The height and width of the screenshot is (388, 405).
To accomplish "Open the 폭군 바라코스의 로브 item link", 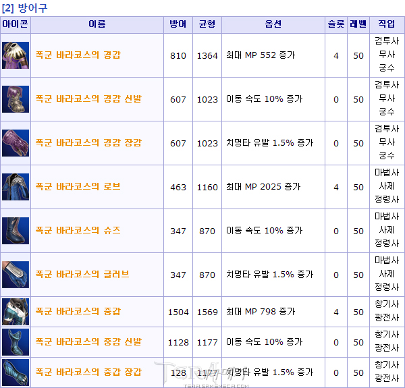I will click(78, 187).
